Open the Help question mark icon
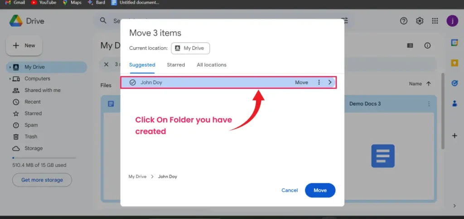464x219 pixels. click(404, 21)
